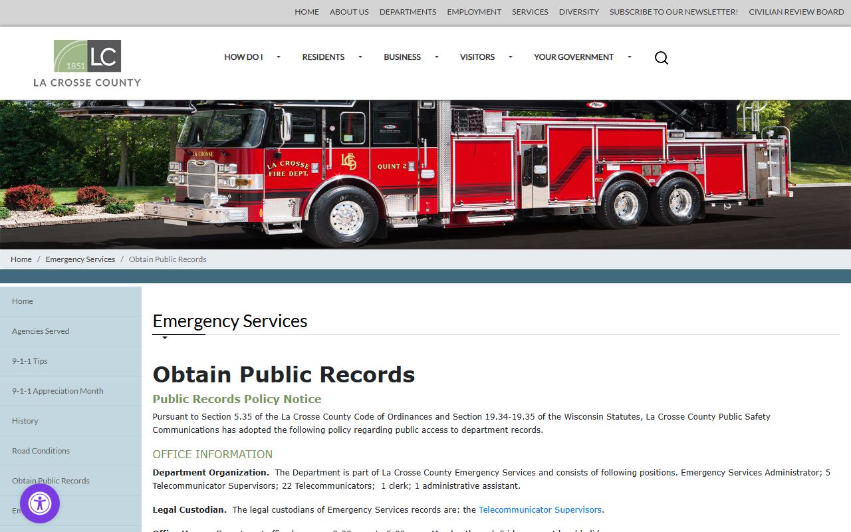Expand the Residents dropdown arrow
Screen dimensions: 851x532
[360, 57]
